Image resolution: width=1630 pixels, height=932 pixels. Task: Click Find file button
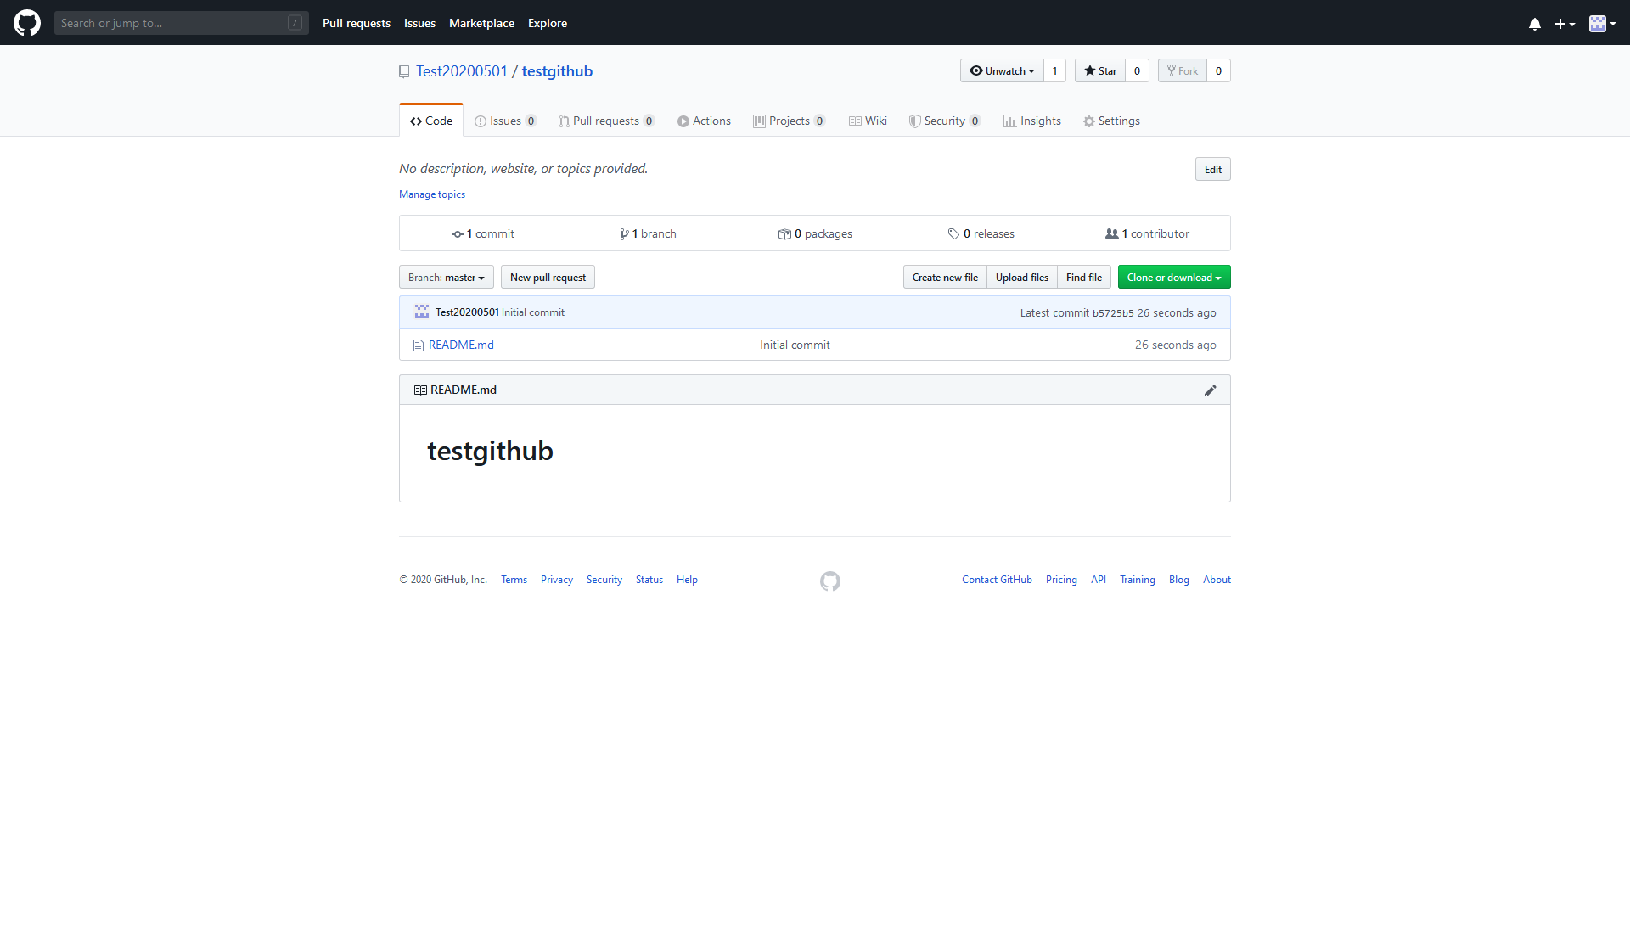tap(1084, 277)
